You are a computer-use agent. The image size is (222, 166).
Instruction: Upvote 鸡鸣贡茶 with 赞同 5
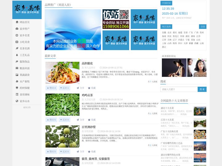tap(51, 120)
